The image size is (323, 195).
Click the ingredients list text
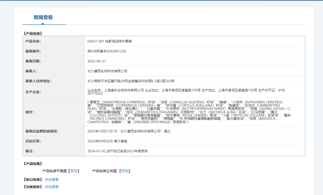(x=189, y=112)
